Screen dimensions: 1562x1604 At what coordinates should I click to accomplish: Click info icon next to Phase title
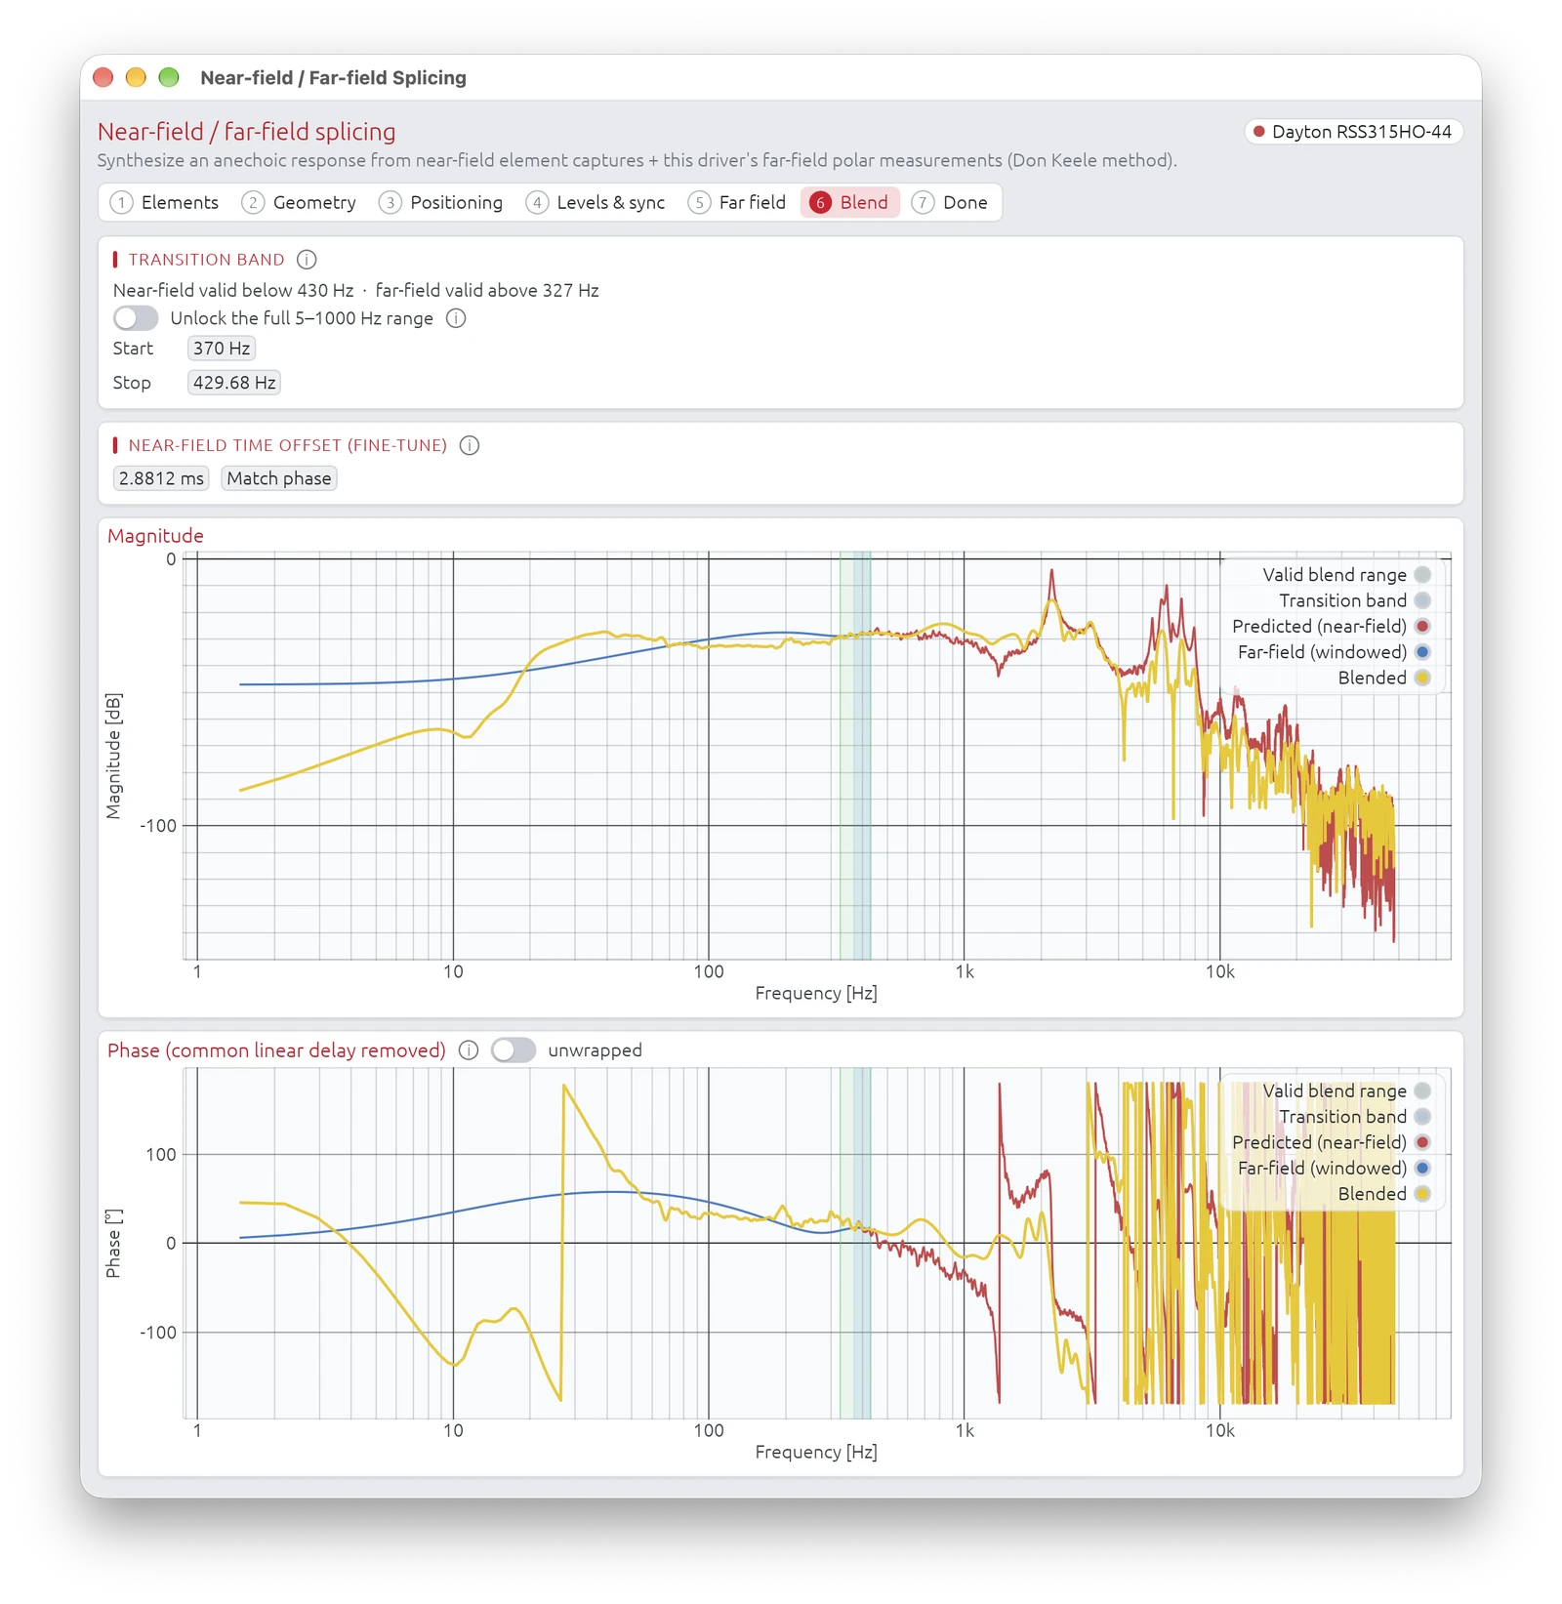[469, 1050]
